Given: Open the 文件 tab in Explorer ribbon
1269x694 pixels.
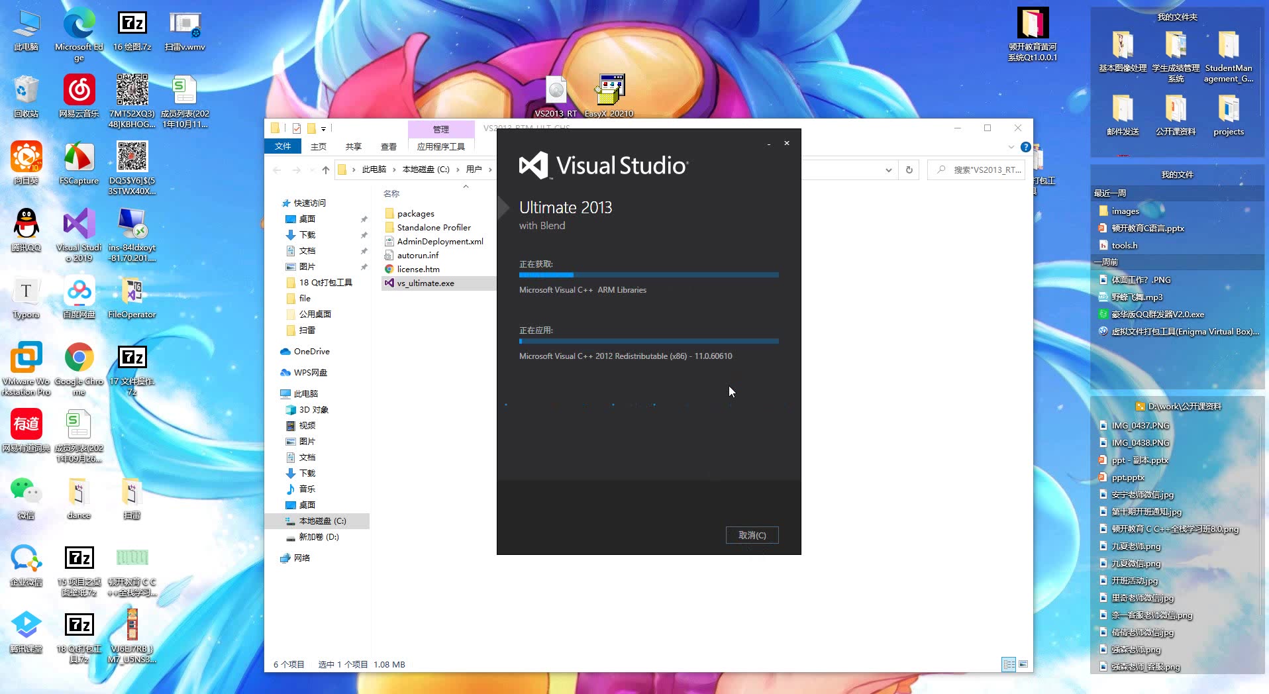Looking at the screenshot, I should 283,146.
